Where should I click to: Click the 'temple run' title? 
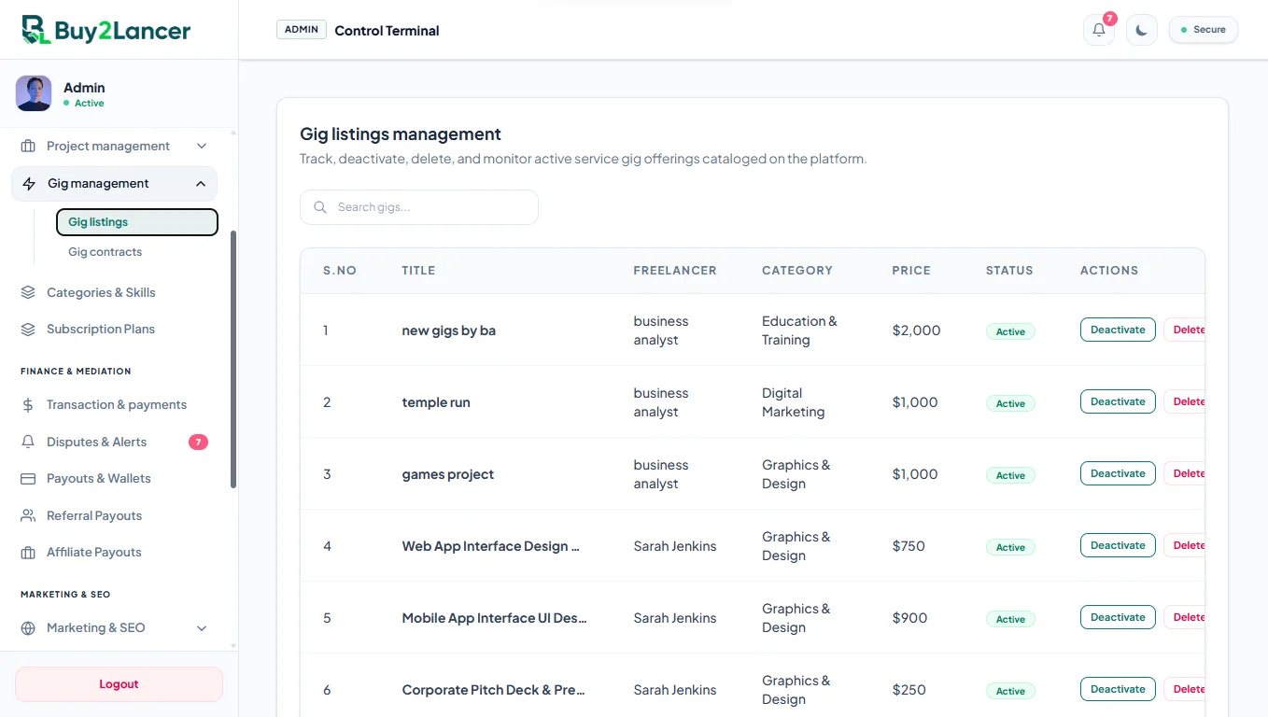(x=436, y=402)
